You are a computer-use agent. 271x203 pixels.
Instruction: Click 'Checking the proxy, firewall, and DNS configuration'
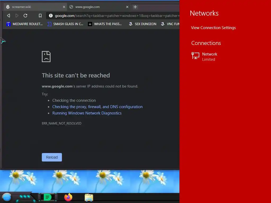(97, 107)
